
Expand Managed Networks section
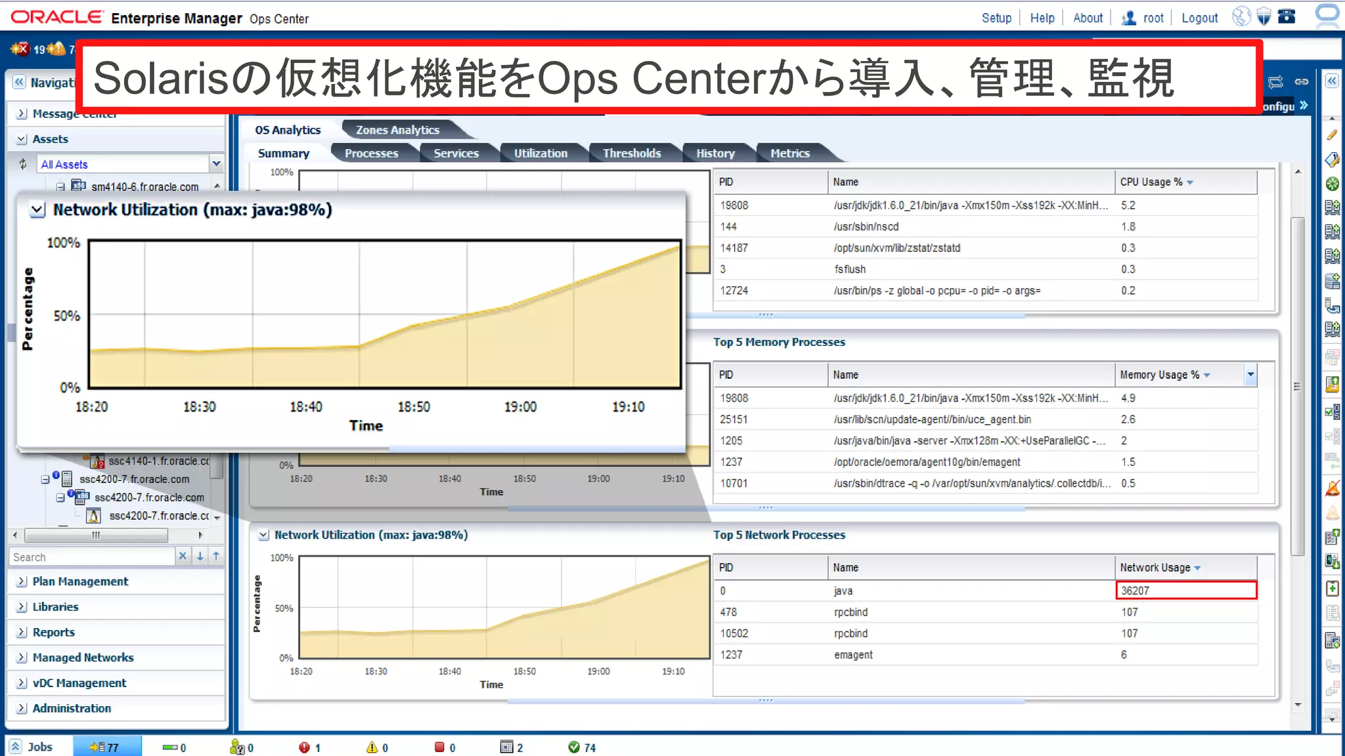tap(22, 658)
